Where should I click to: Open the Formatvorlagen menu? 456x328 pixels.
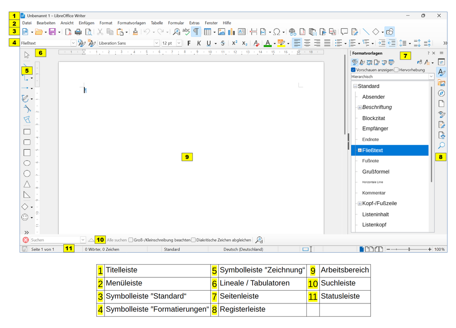pos(131,23)
